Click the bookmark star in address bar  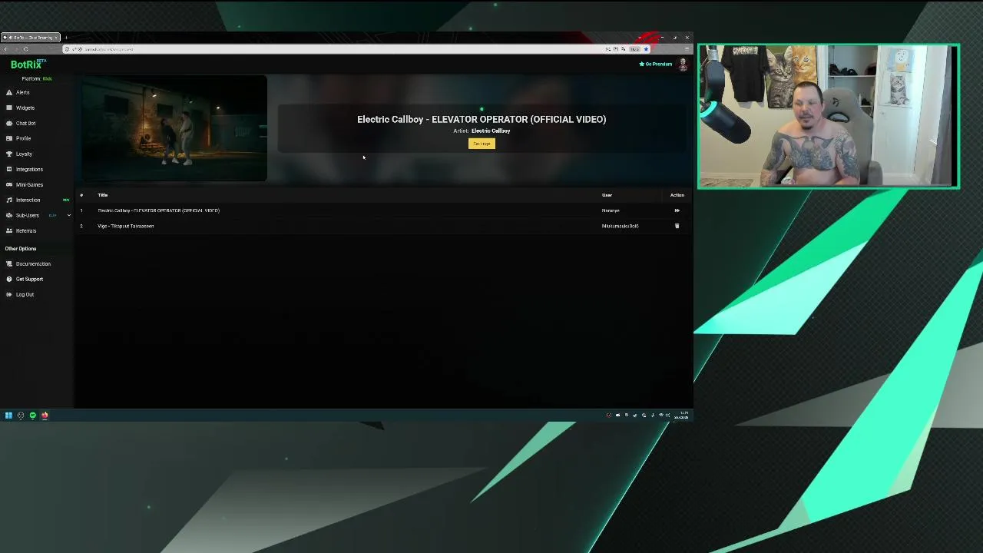[646, 49]
